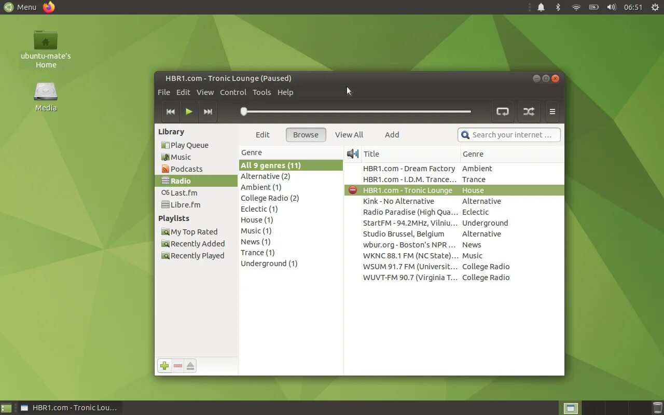Click the red stop icon beside Tronic Lounge
This screenshot has height=415, width=664.
pyautogui.click(x=353, y=190)
